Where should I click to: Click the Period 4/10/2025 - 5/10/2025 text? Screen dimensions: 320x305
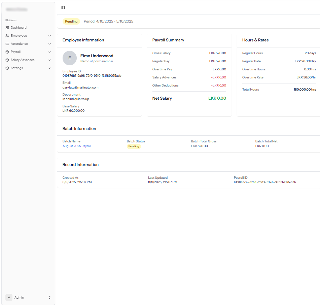[108, 21]
